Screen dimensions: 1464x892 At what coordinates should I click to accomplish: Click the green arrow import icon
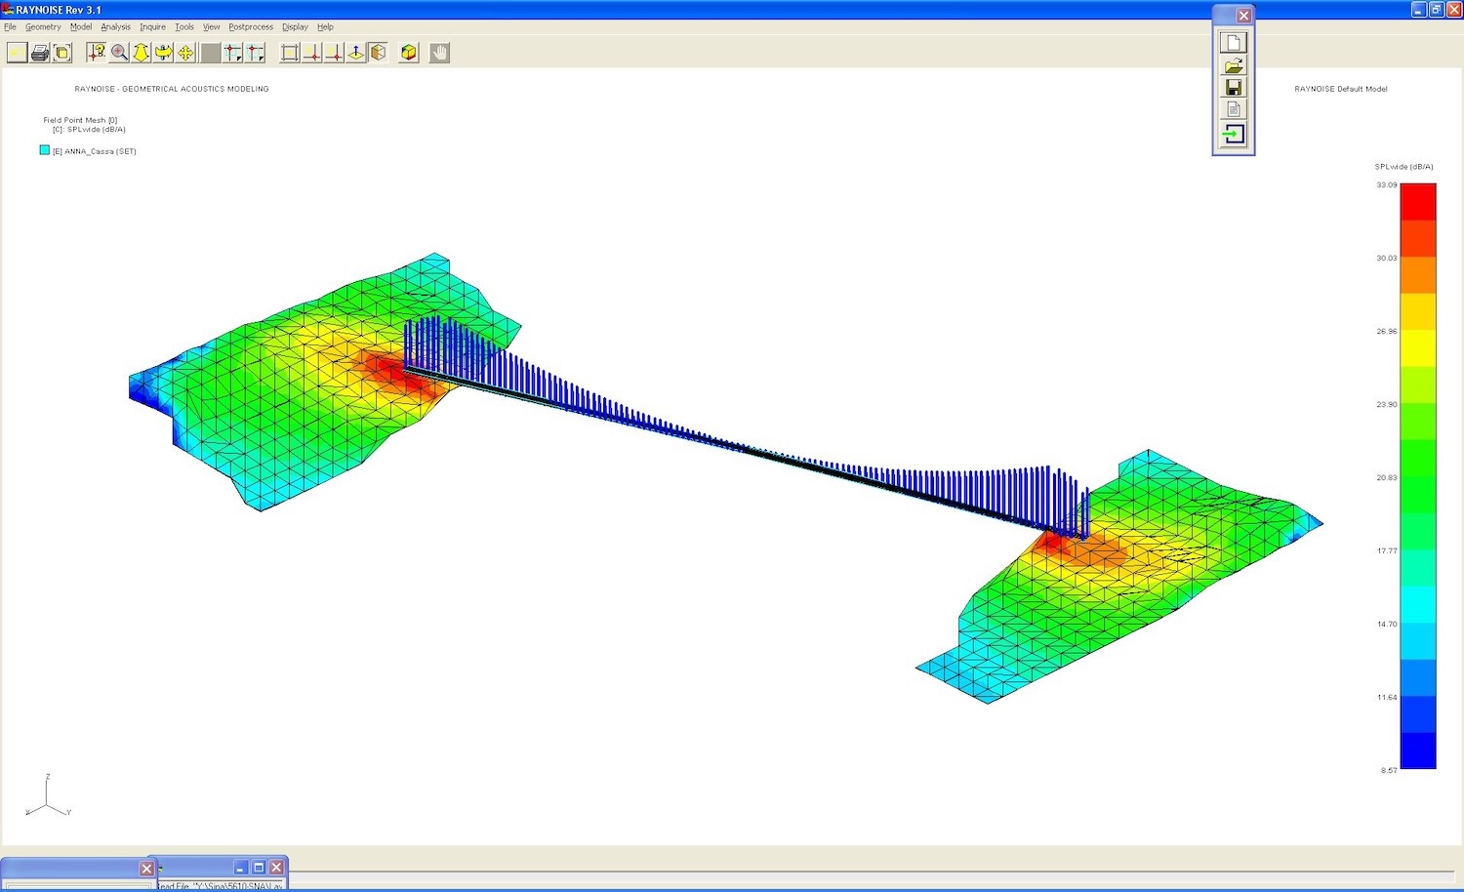coord(1234,134)
